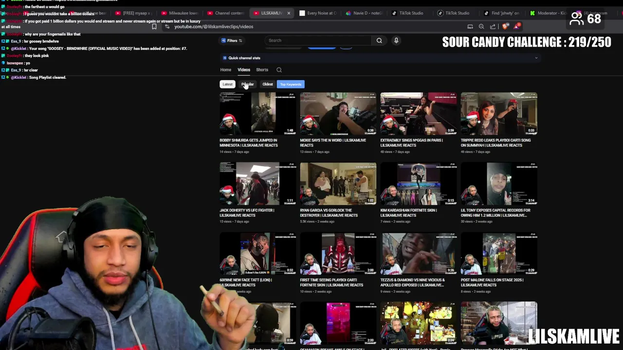This screenshot has height=350, width=623.
Task: Open Lil Tony Exposes Capital Records thumbnail
Action: tap(499, 184)
